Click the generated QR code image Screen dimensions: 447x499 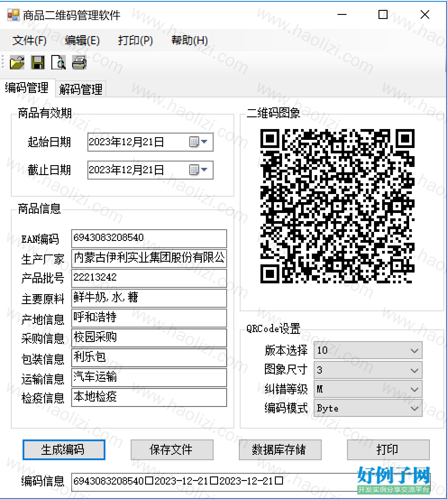click(338, 206)
